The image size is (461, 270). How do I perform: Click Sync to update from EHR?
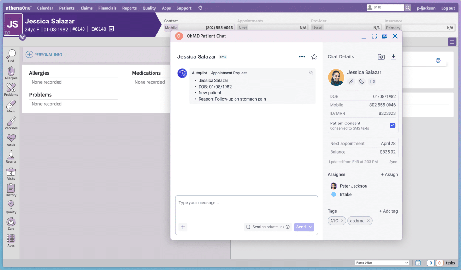393,162
